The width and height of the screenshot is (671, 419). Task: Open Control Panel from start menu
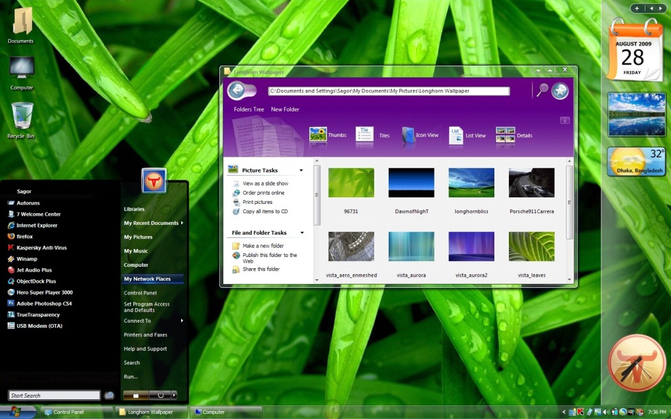140,293
